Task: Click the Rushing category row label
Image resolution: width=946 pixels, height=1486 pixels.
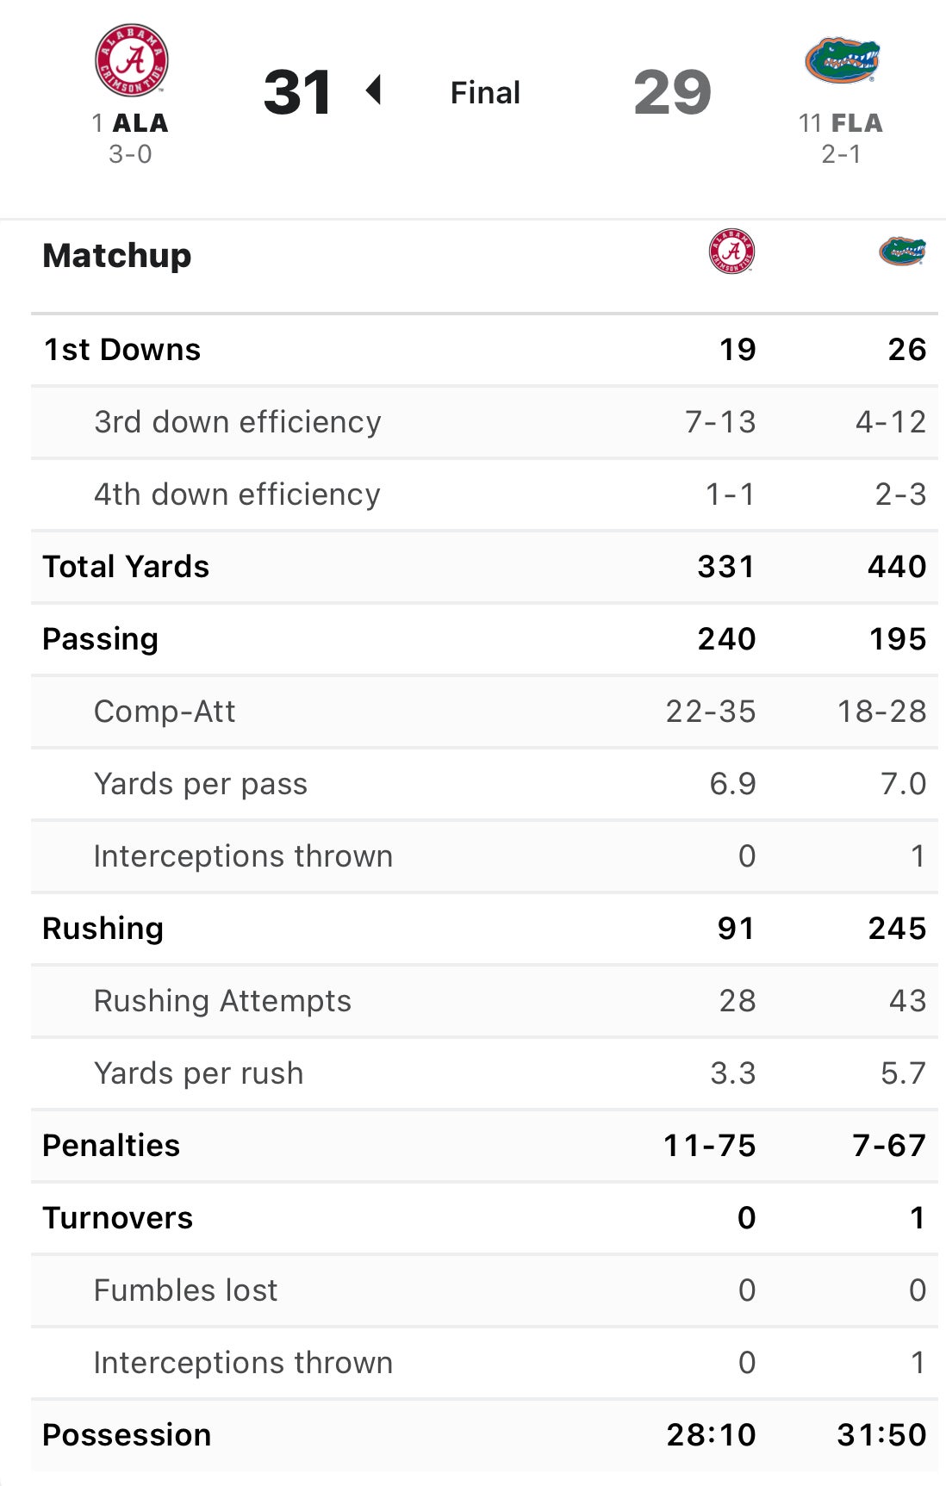Action: click(103, 929)
